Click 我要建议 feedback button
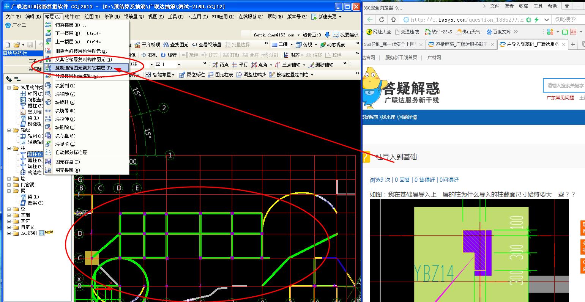The width and height of the screenshot is (585, 302). click(346, 35)
